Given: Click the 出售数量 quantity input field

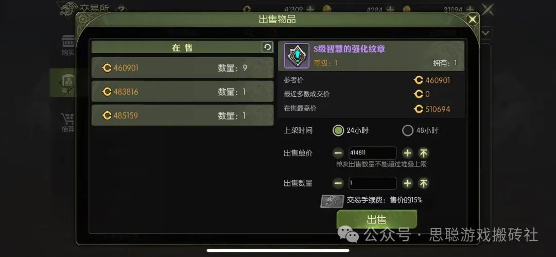Looking at the screenshot, I should (x=373, y=183).
